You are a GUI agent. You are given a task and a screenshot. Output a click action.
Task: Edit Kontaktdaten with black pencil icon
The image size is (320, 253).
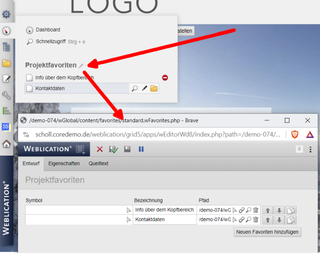coord(144,88)
